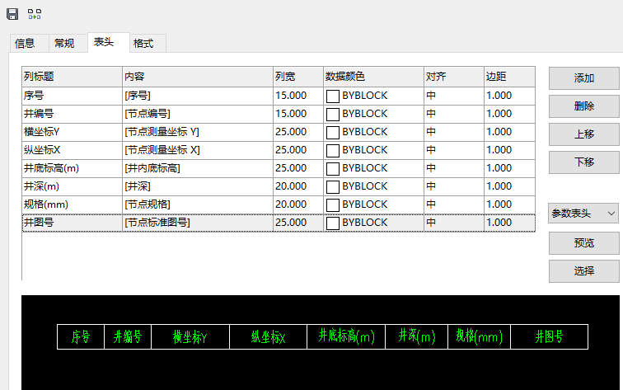Select the 井深(m) title cell
This screenshot has height=390, width=623.
[72, 186]
